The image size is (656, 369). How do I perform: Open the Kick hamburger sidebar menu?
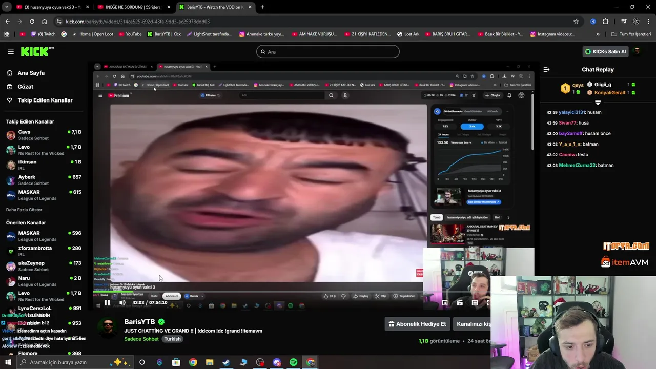(11, 51)
